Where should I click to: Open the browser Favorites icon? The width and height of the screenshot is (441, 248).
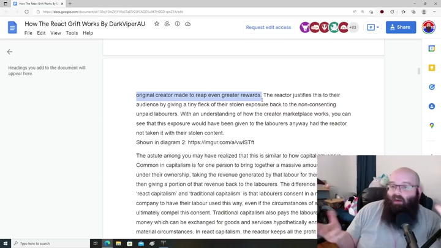tap(403, 12)
